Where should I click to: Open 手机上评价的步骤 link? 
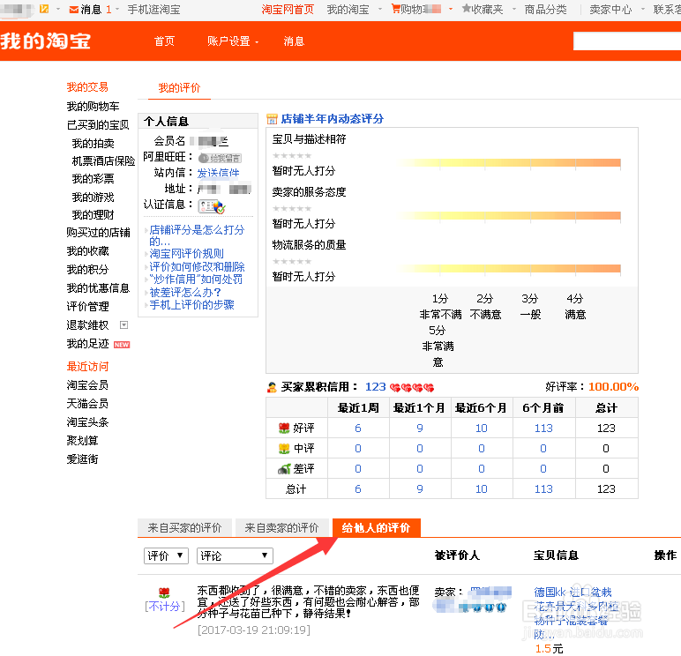[192, 305]
